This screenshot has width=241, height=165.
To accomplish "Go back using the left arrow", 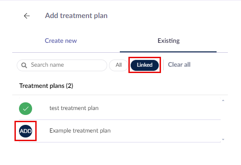I will click(x=27, y=16).
